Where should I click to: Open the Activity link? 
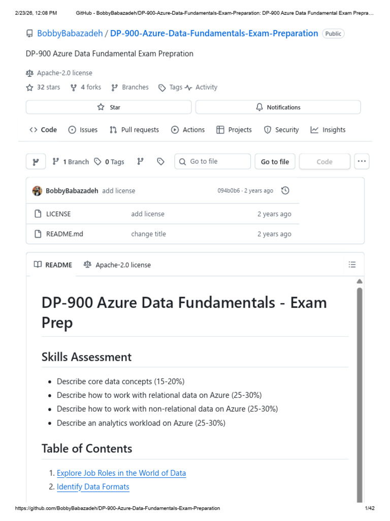(206, 87)
